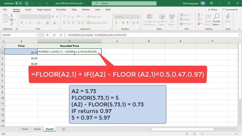Open the File menu
This screenshot has height=136, width=242.
pos(5,9)
